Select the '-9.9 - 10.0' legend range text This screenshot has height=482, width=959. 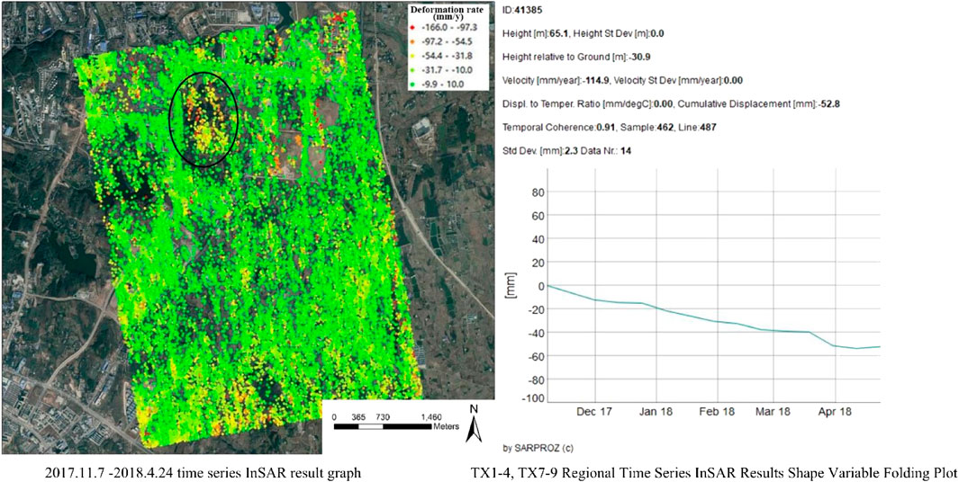(x=443, y=85)
